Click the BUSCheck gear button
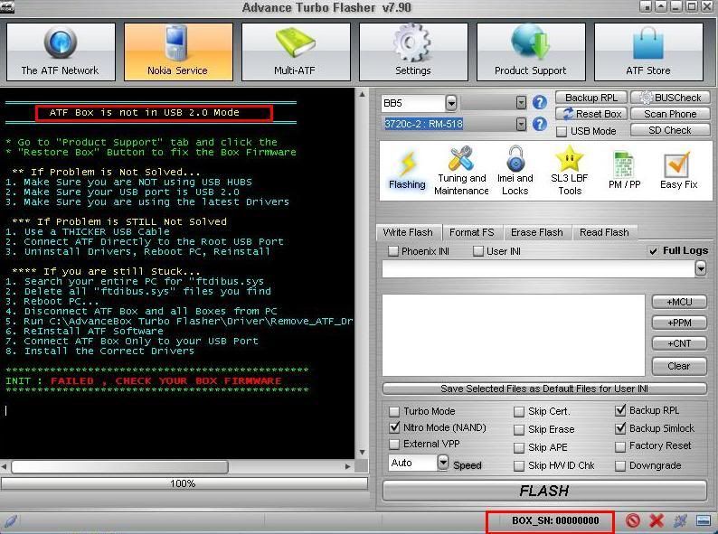Image resolution: width=718 pixels, height=534 pixels. (670, 98)
